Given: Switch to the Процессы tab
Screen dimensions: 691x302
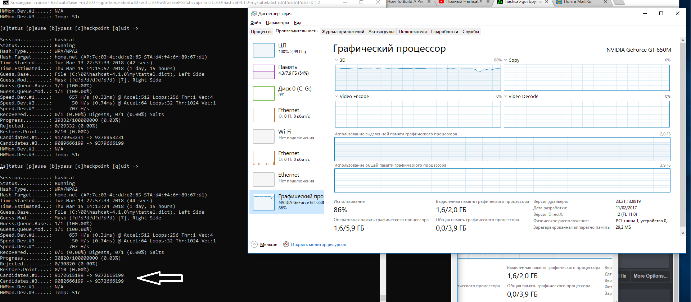Looking at the screenshot, I should (261, 32).
